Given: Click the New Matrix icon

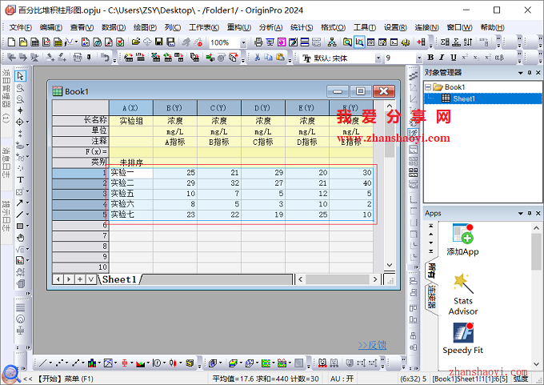Looking at the screenshot, I should (58, 42).
